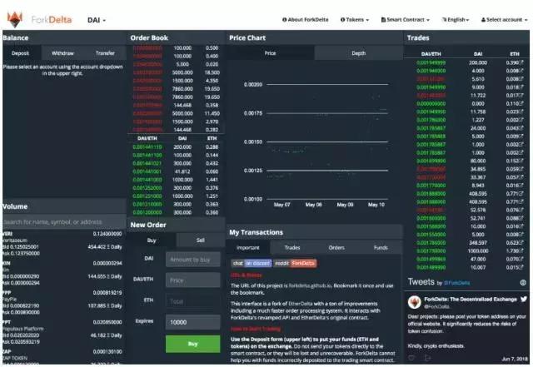
Task: Open external link for 47.000 DAI trade
Action: 521,259
